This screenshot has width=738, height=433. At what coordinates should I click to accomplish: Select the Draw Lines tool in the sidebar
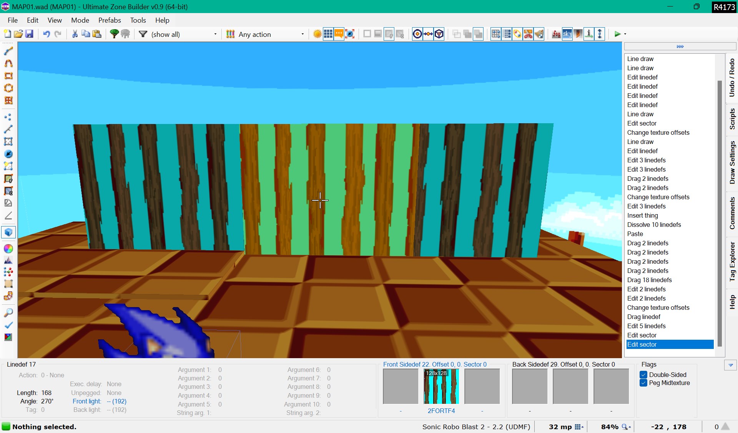(8, 51)
